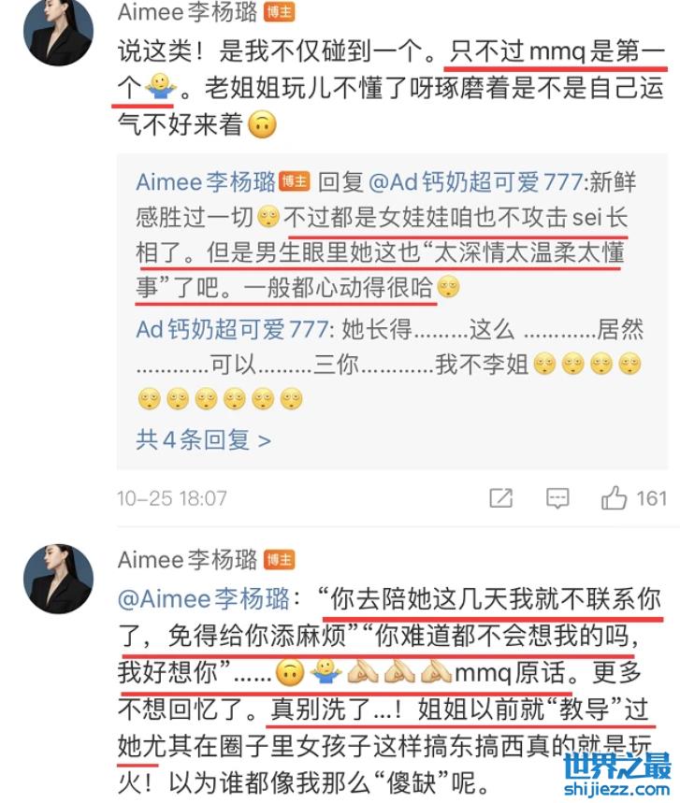Image resolution: width=680 pixels, height=803 pixels.
Task: Click the second comment's Aimee李杨璐 author name
Action: [x=188, y=560]
